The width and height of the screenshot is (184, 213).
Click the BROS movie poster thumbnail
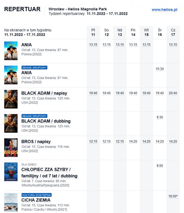11,147
